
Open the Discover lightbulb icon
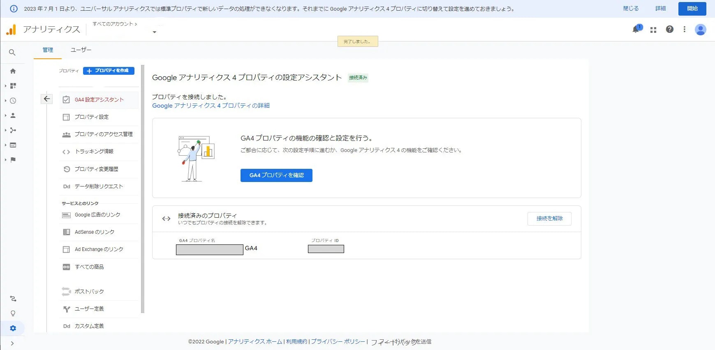pos(13,313)
